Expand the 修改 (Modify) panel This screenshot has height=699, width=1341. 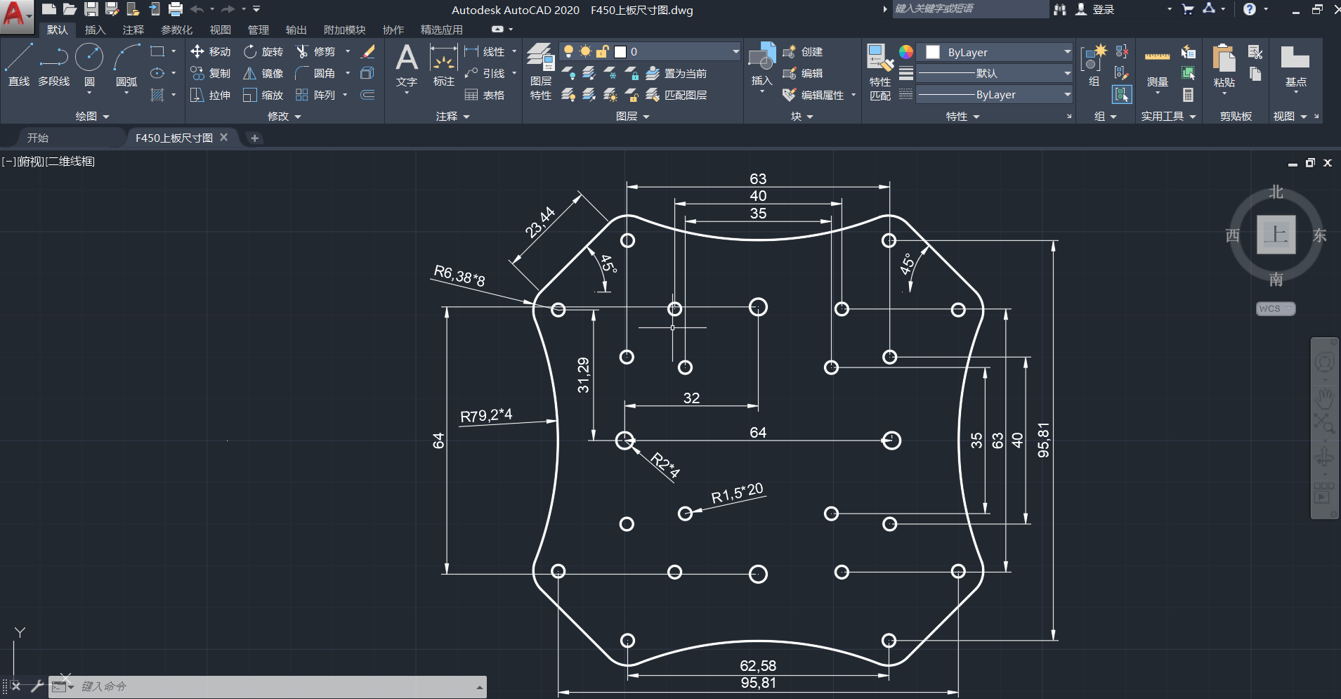(x=284, y=116)
